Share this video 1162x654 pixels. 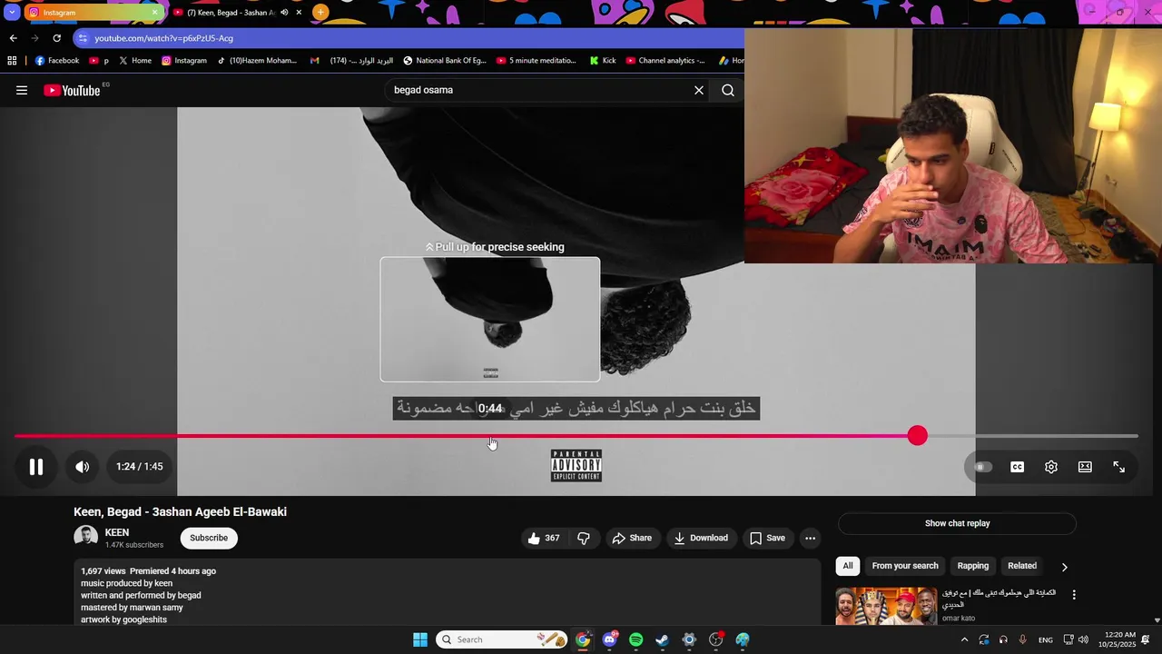pyautogui.click(x=632, y=538)
